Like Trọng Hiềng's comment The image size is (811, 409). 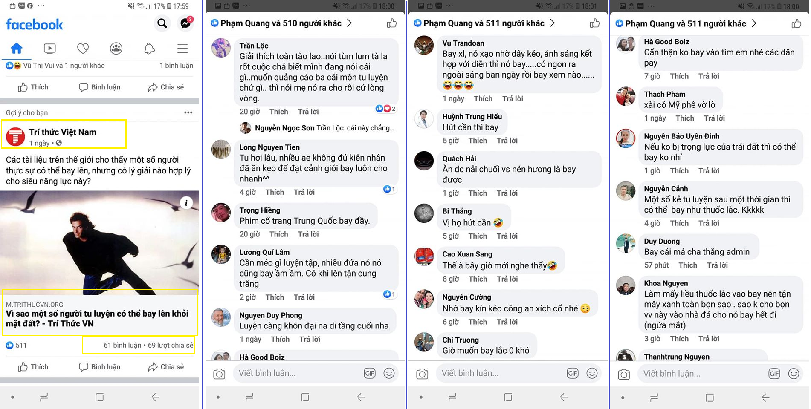278,234
